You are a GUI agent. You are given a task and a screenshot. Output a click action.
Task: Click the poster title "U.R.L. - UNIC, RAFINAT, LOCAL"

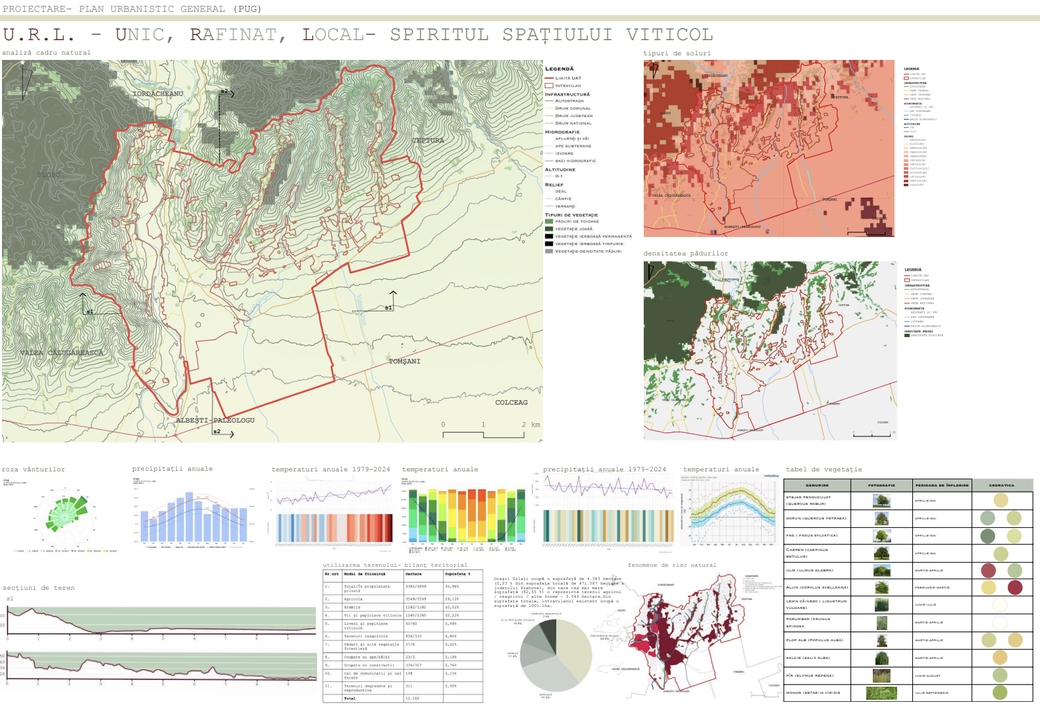184,35
